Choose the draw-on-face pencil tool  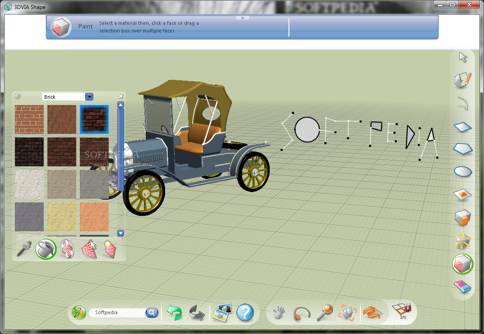point(463,80)
